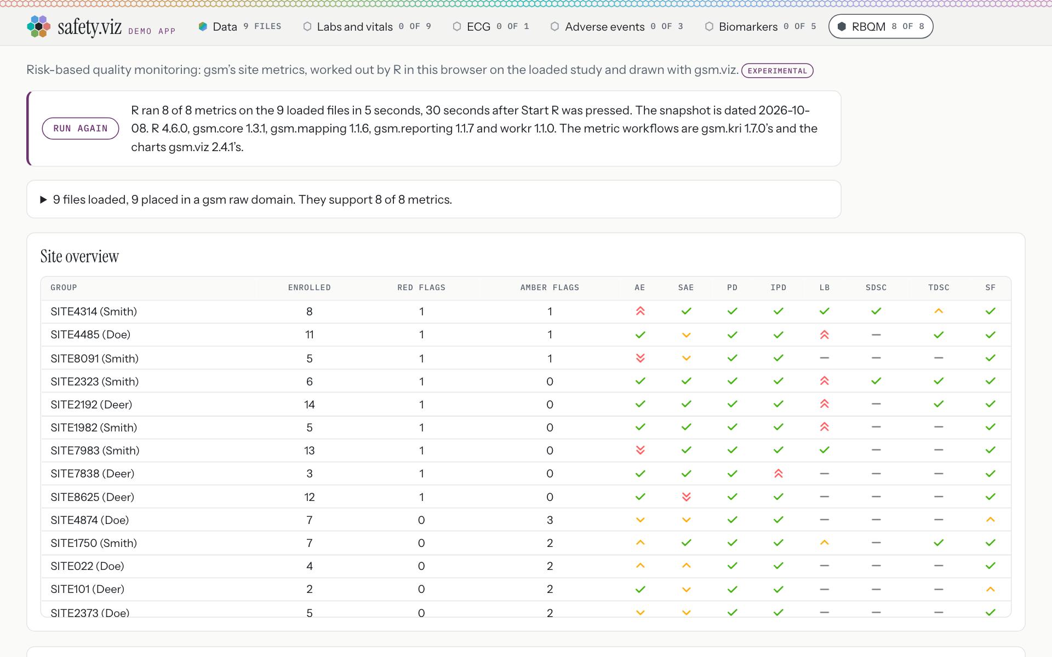Open the Biomarkers tab
This screenshot has width=1052, height=657.
[x=760, y=26]
